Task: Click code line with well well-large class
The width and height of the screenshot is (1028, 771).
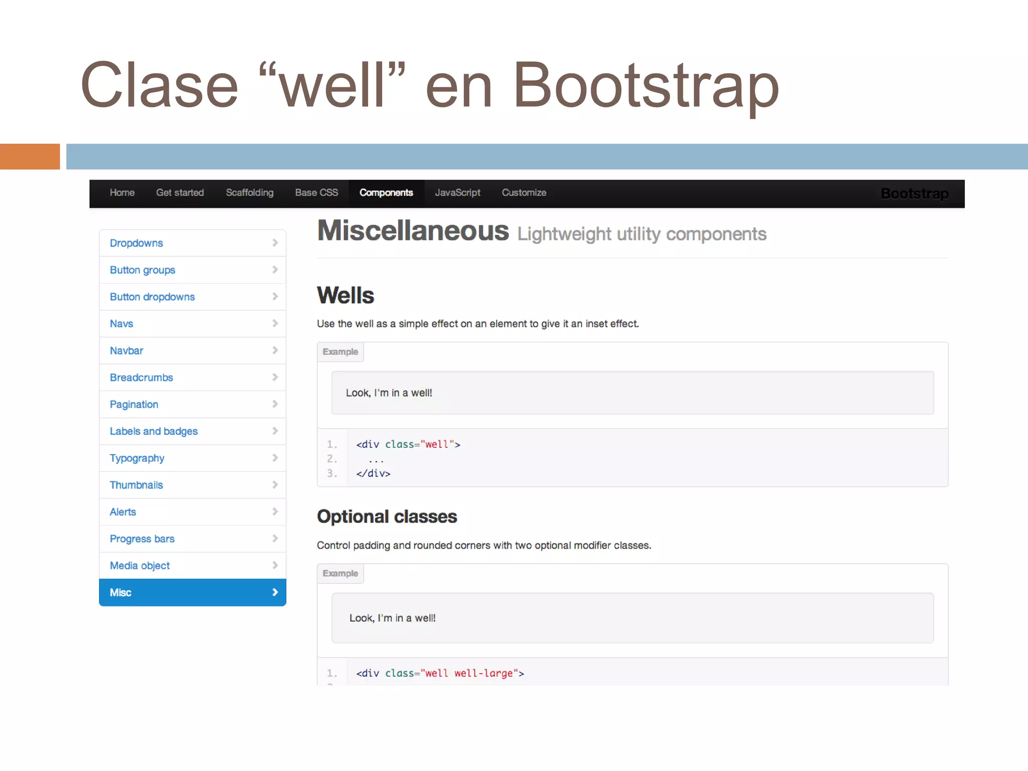Action: pyautogui.click(x=440, y=673)
